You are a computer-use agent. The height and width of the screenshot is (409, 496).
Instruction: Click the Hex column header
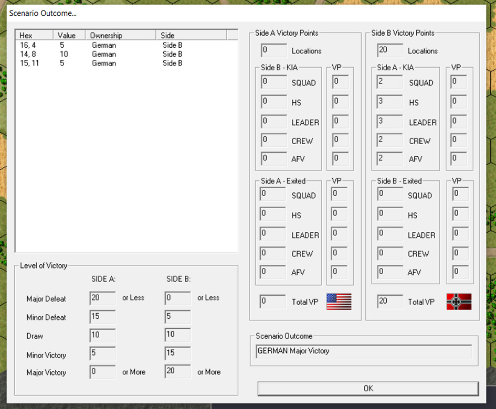34,35
